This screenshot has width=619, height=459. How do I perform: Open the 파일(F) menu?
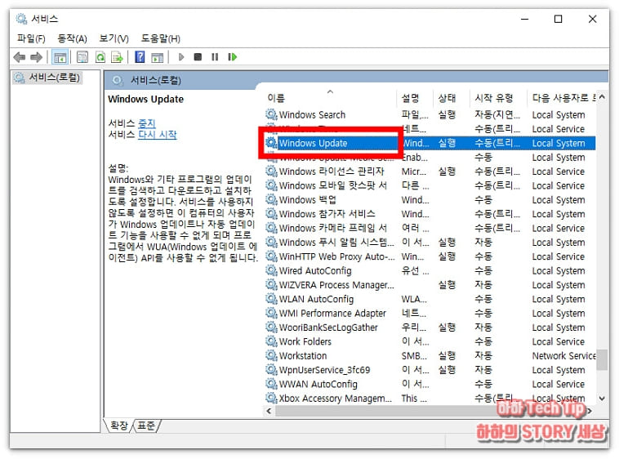pyautogui.click(x=31, y=38)
